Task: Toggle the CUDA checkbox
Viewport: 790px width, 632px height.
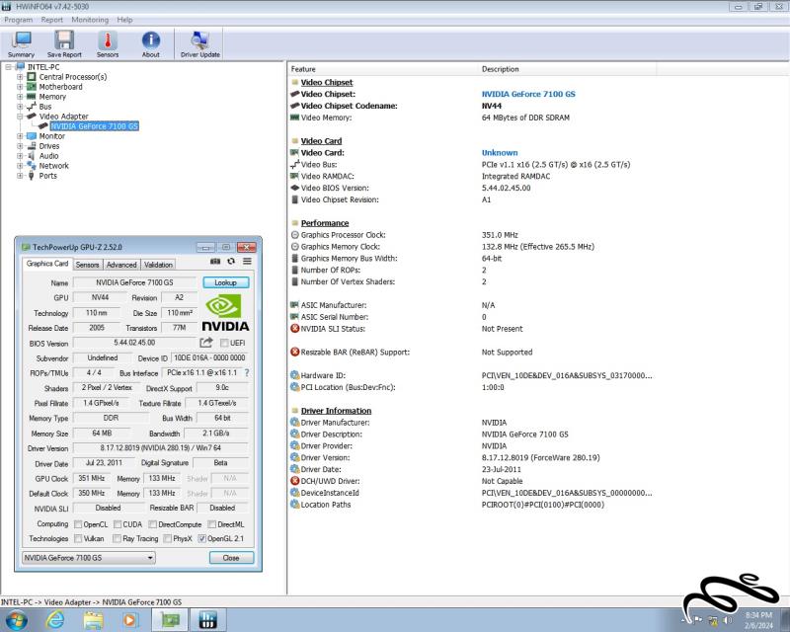Action: tap(118, 524)
